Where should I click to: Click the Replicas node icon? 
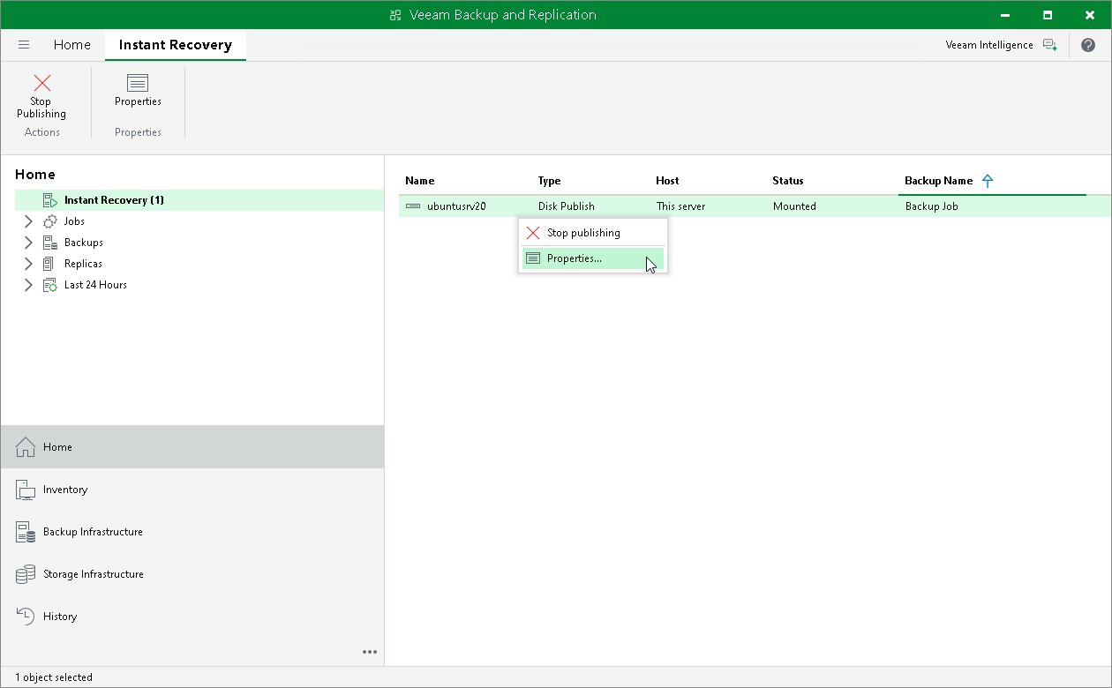point(49,264)
